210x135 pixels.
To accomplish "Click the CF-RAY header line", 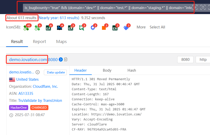I will point(99,129).
